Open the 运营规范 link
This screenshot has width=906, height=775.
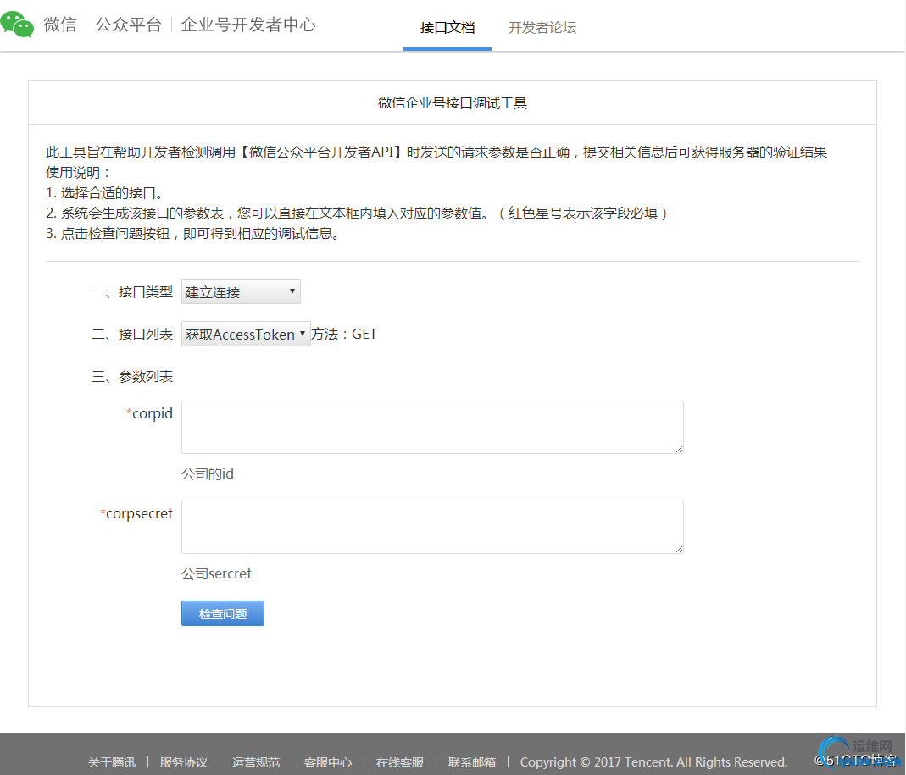(x=255, y=761)
